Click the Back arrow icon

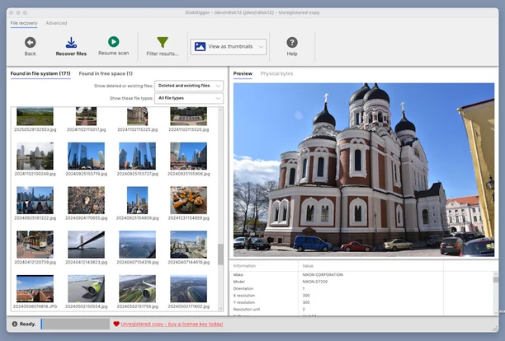pos(30,42)
